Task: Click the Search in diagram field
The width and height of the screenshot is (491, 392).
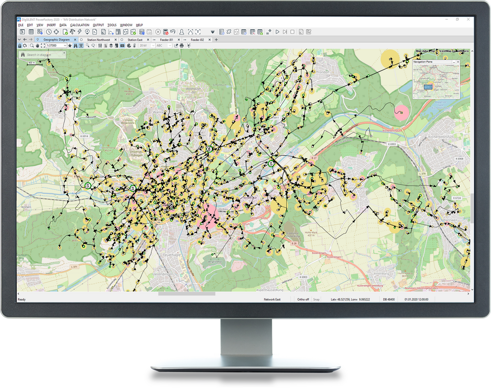Action: 44,55
